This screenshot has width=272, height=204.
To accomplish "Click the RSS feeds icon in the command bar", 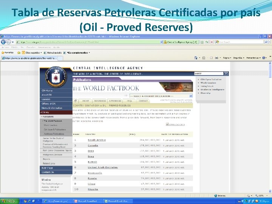I will click(204, 58).
